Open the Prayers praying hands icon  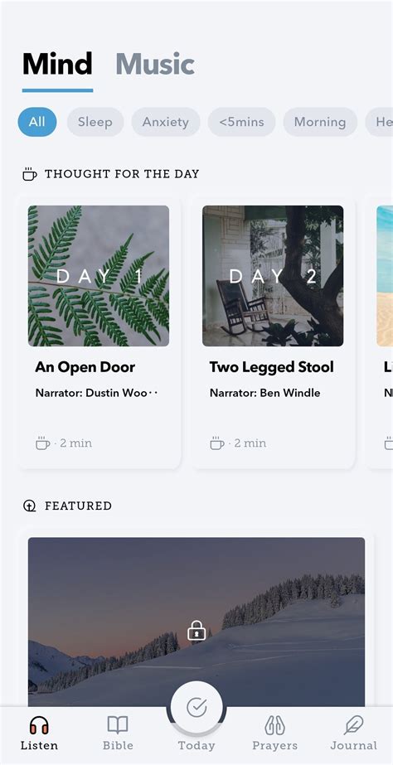pos(274,725)
